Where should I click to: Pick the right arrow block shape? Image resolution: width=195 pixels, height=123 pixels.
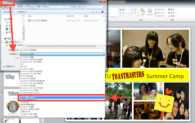click(132, 13)
